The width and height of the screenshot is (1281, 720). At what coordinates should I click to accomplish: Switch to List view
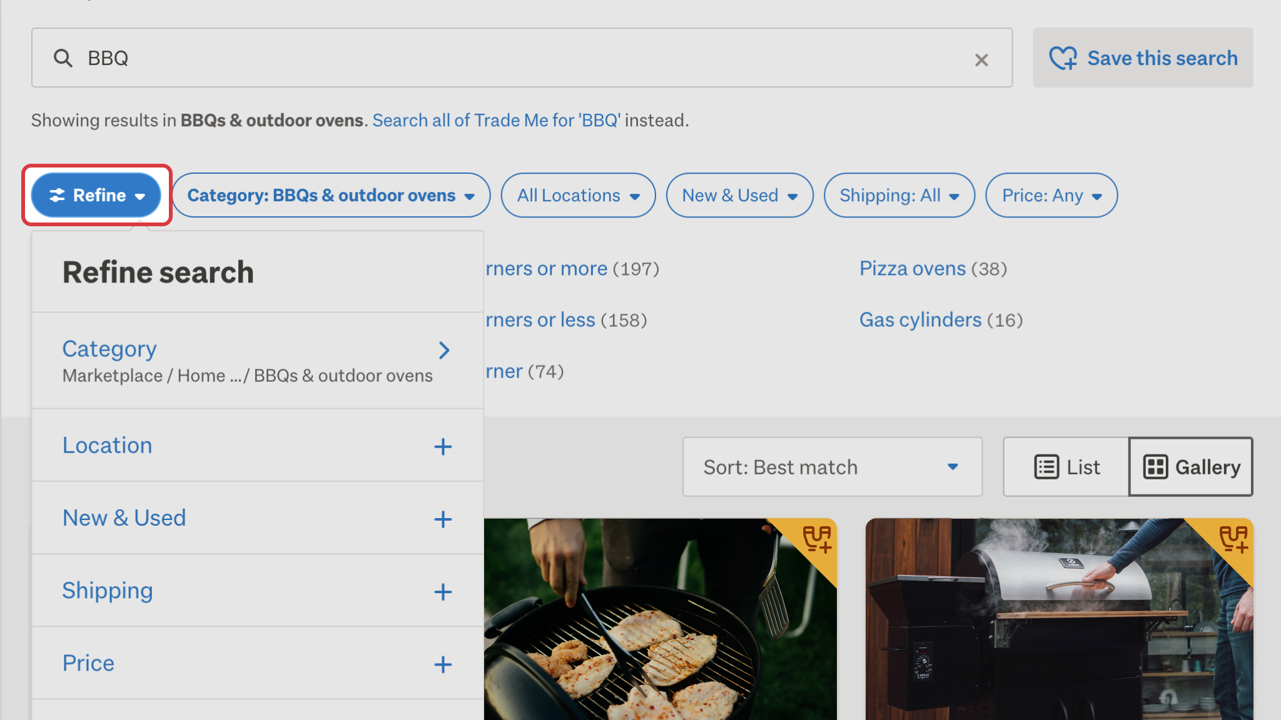coord(1066,467)
